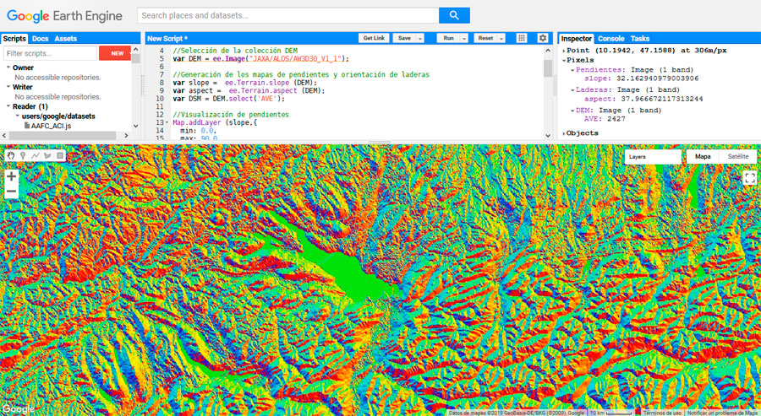Screen dimensions: 761x416
Task: Click the Run button
Action: pos(448,38)
